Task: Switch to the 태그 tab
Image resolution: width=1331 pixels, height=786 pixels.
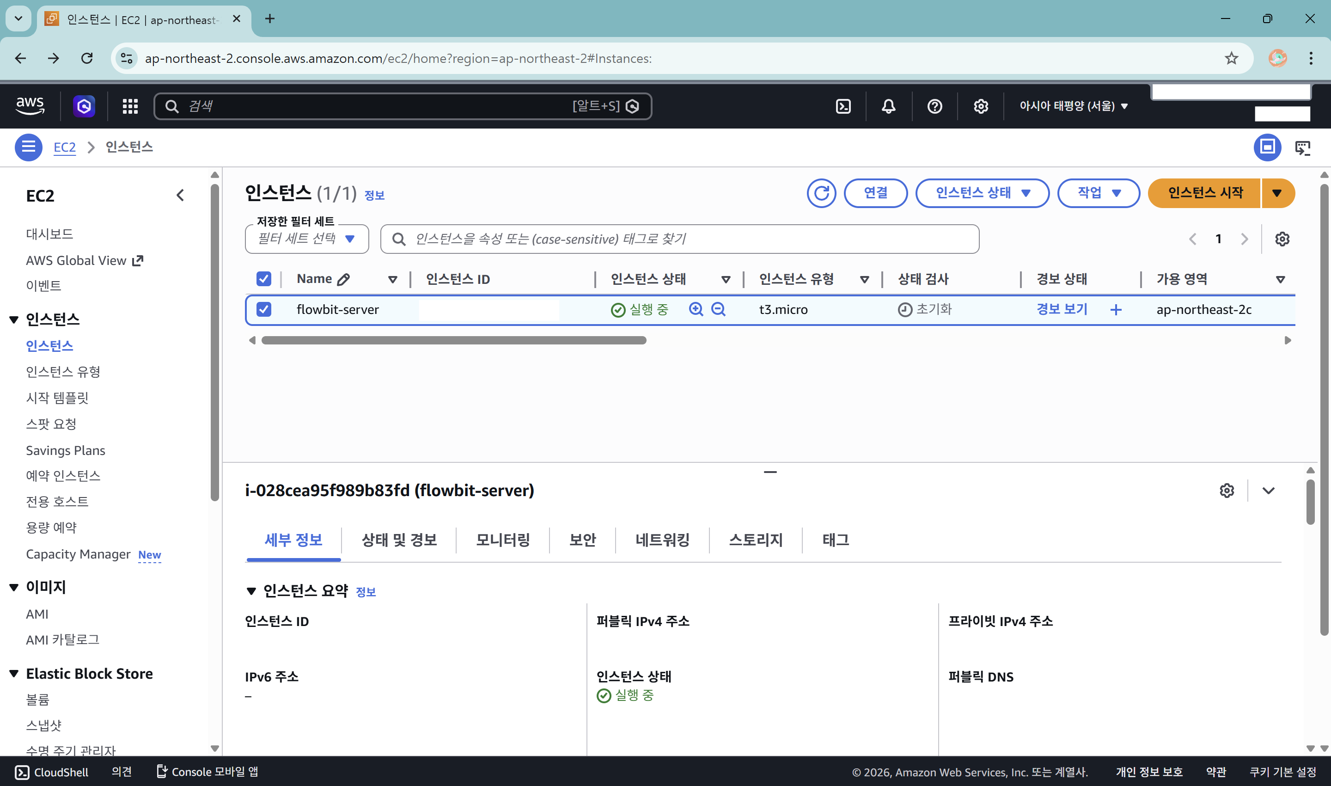Action: (x=836, y=540)
